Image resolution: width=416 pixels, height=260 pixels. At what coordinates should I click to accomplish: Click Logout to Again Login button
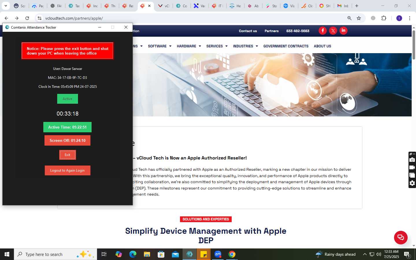pos(67,170)
